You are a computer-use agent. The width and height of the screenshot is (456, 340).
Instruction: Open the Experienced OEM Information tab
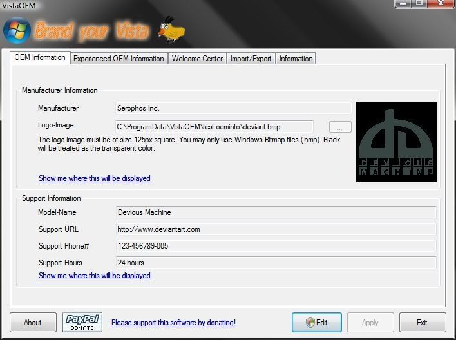point(119,59)
